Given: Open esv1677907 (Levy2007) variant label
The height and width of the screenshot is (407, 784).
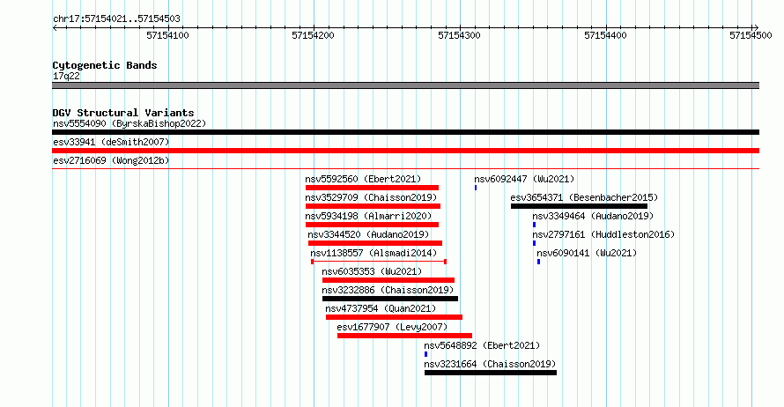Looking at the screenshot, I should coord(392,327).
